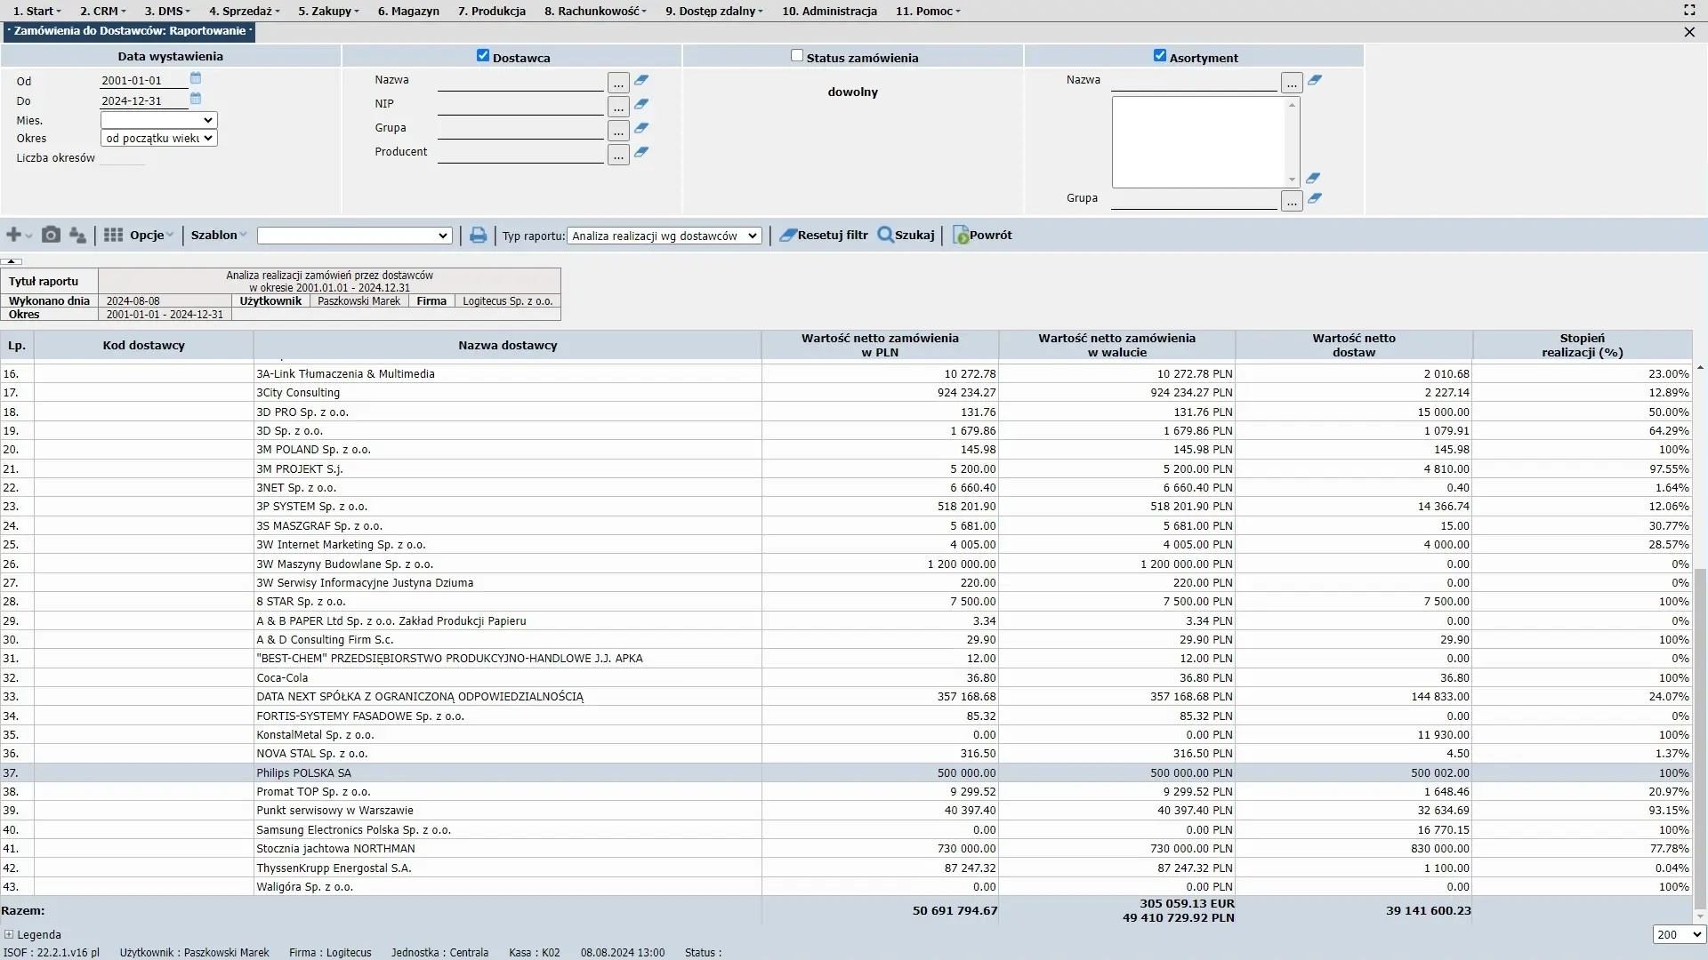
Task: Uncheck the Dostawca checkbox
Action: pyautogui.click(x=483, y=55)
